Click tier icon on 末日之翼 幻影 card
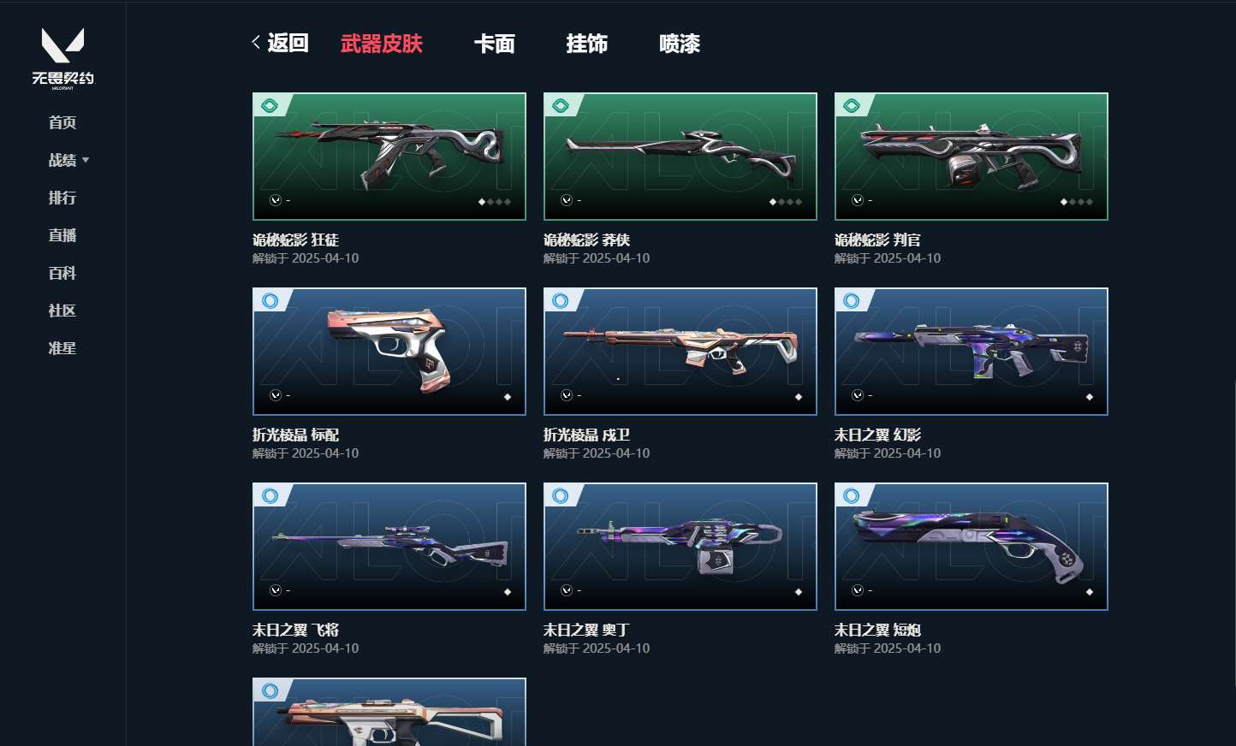1236x746 pixels. point(852,301)
